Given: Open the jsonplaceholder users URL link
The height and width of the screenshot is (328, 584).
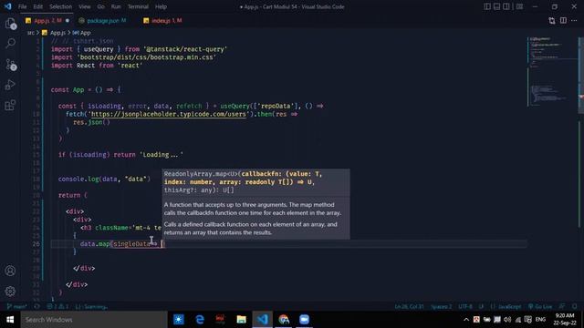Looking at the screenshot, I should tap(168, 114).
